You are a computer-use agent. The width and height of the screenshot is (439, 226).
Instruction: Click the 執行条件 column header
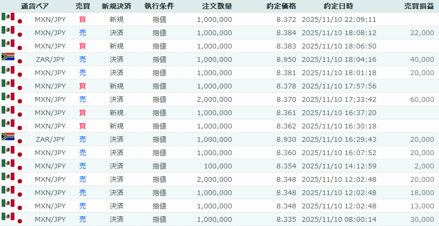tap(159, 6)
